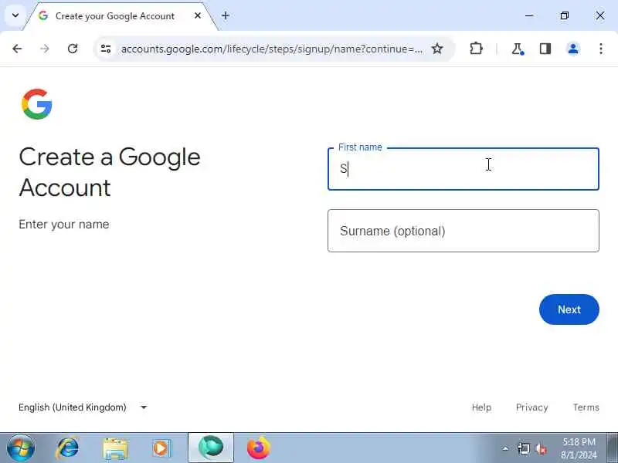Click the Next button
The width and height of the screenshot is (618, 463).
tap(569, 309)
